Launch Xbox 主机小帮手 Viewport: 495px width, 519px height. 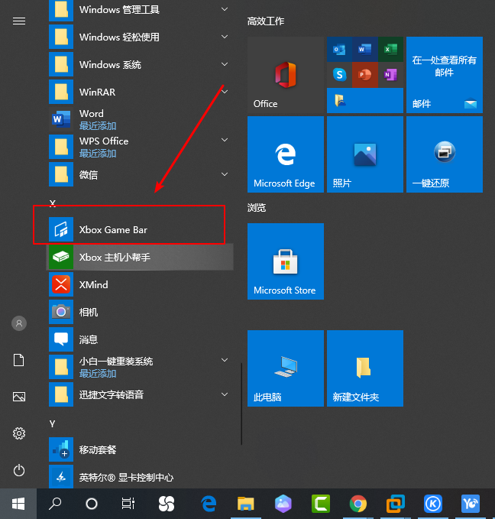pos(140,257)
